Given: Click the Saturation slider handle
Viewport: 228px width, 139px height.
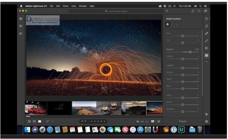Looking at the screenshot, I should coord(183,111).
